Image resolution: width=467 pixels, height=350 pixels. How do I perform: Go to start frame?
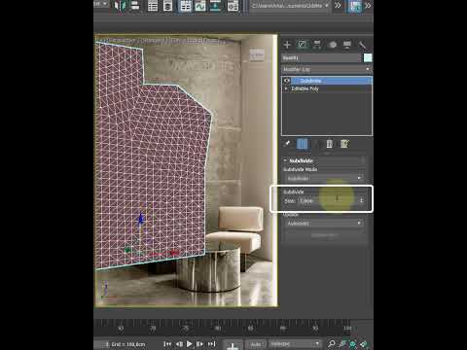(x=167, y=344)
